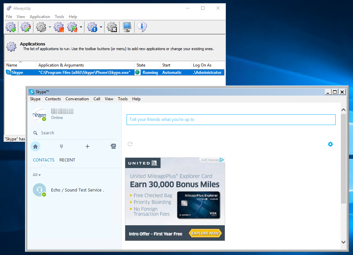Click the Remove Application gear icon with X
The image size is (353, 255).
click(x=112, y=27)
